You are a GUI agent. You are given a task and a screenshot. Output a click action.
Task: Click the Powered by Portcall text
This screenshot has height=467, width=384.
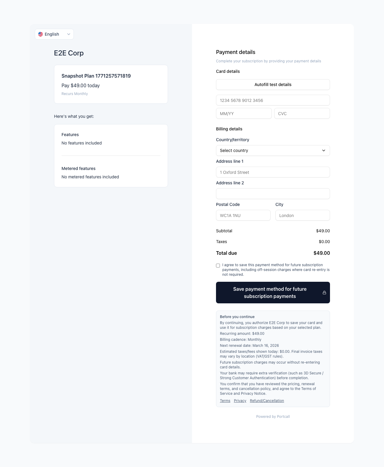point(273,417)
